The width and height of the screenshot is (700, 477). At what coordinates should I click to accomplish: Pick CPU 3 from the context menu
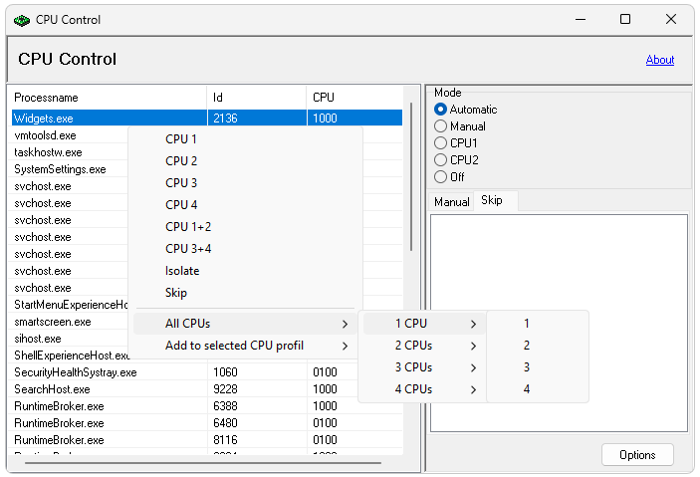[x=181, y=183]
